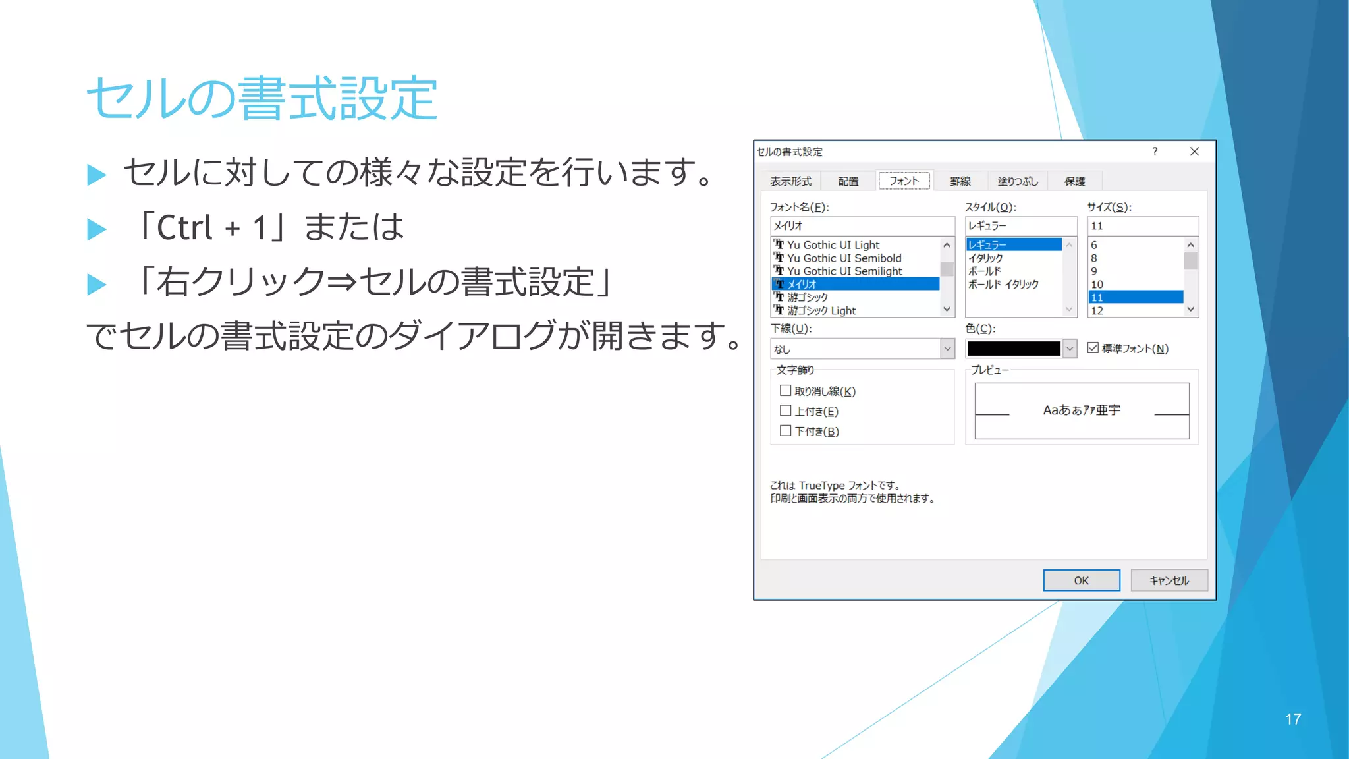
Task: Choose 游ゴシック Light font
Action: point(856,310)
